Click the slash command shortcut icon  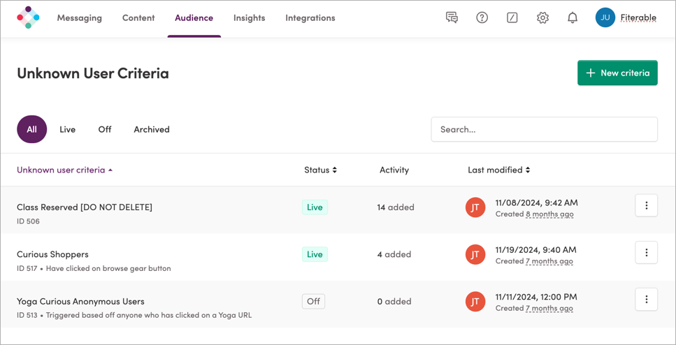(x=512, y=17)
